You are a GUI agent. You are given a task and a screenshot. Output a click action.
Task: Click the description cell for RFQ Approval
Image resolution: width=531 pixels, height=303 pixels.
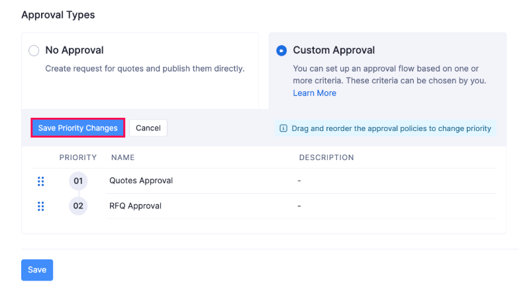coord(300,206)
